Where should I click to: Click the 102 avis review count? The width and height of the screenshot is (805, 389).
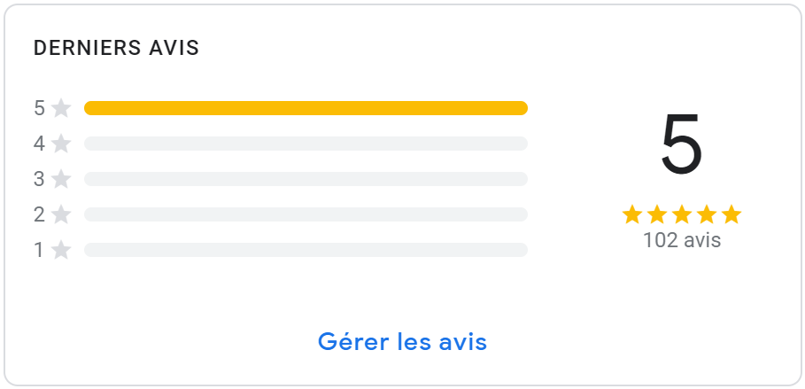point(682,240)
